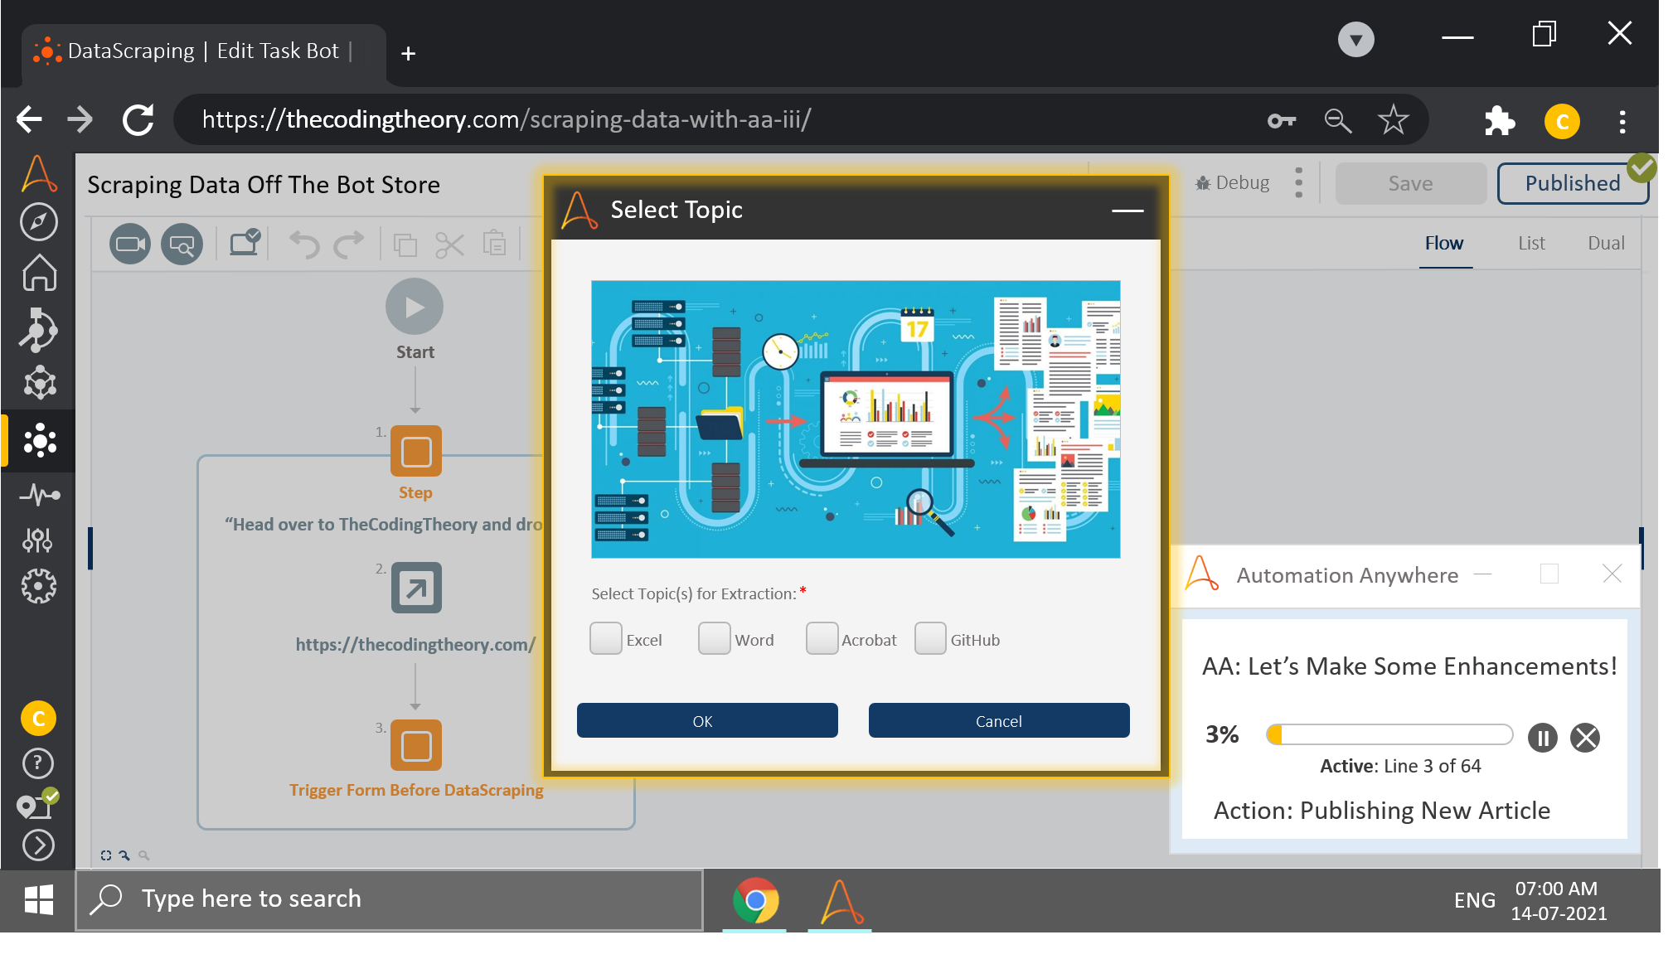Undo the last edit in toolbar
Image resolution: width=1673 pixels, height=959 pixels.
[x=304, y=245]
